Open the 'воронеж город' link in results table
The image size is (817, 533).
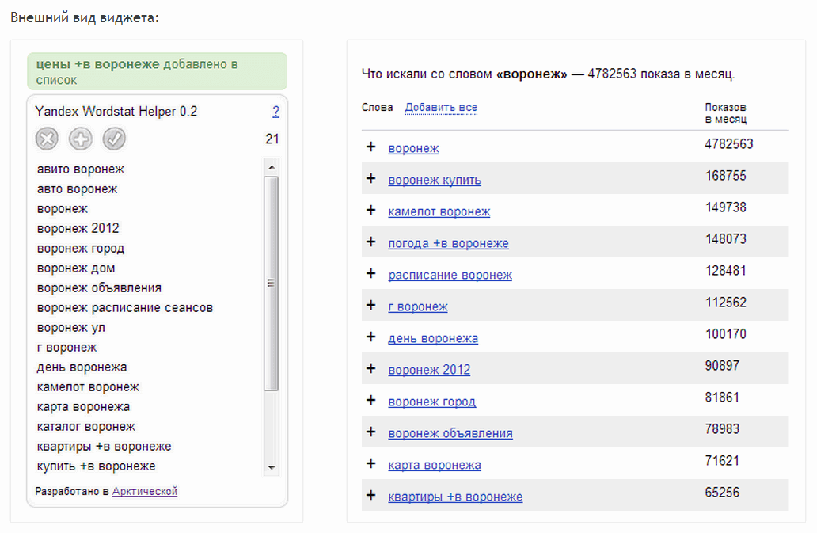[x=432, y=402]
